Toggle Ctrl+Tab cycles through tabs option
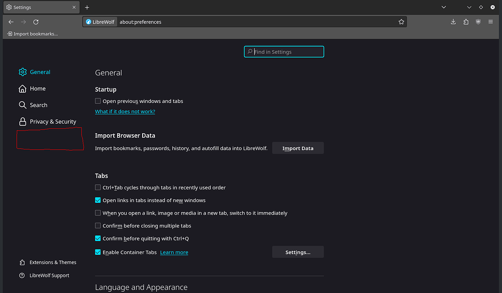This screenshot has height=293, width=502. click(98, 187)
